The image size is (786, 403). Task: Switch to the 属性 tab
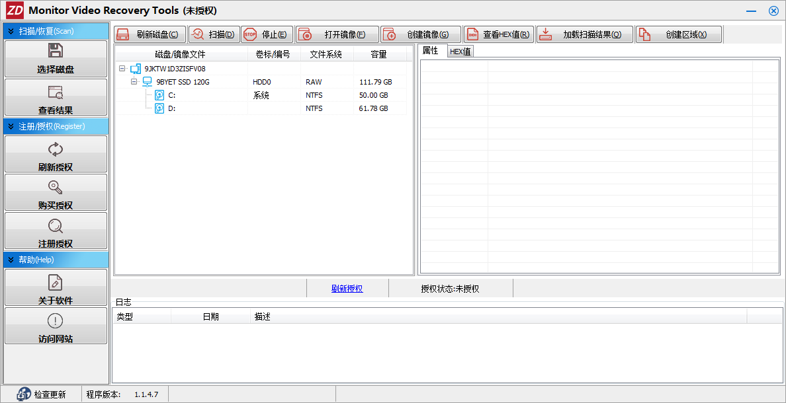pos(430,51)
